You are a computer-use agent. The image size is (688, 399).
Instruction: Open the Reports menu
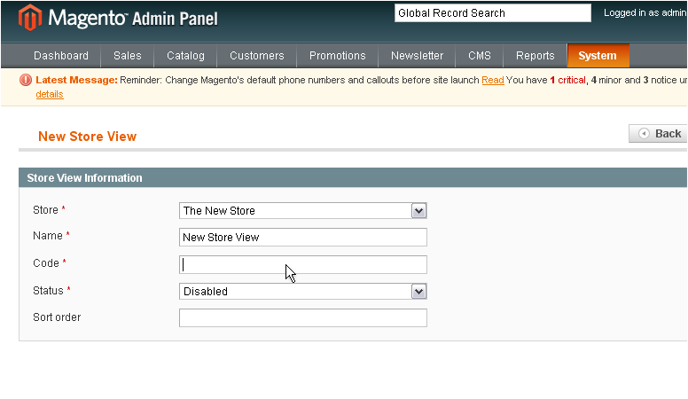tap(536, 56)
